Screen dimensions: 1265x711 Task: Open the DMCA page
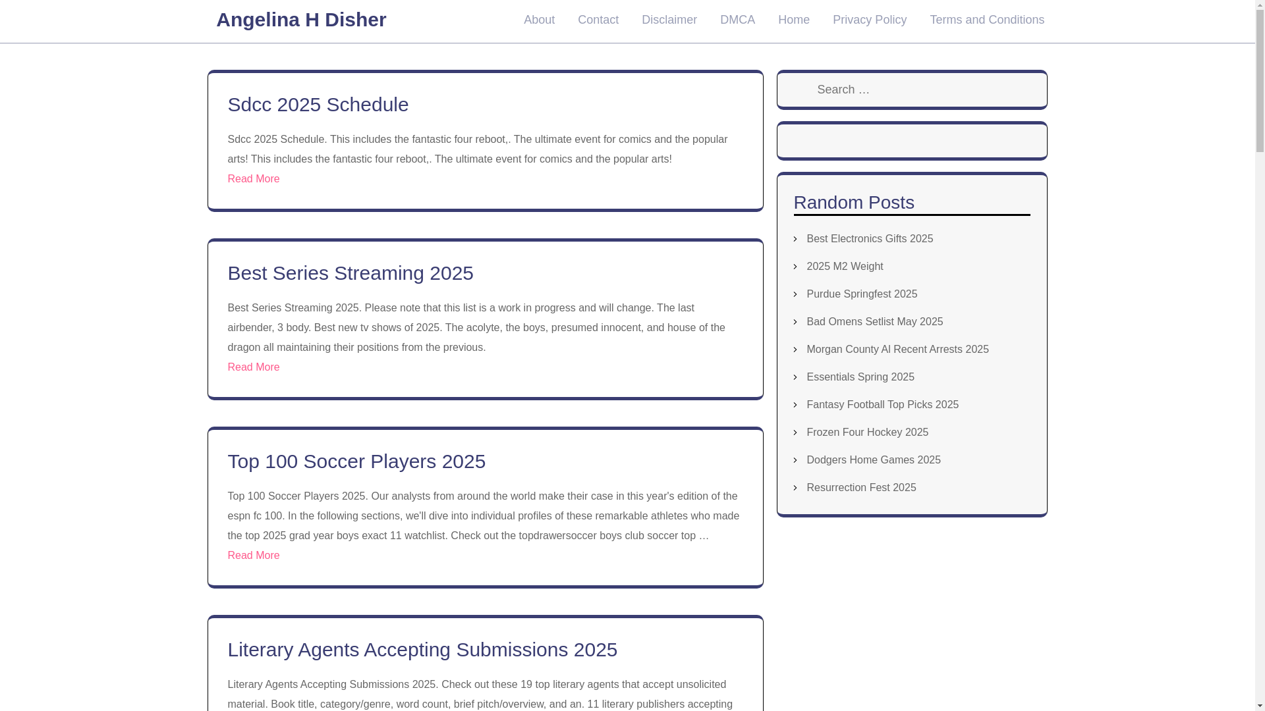coord(737,20)
